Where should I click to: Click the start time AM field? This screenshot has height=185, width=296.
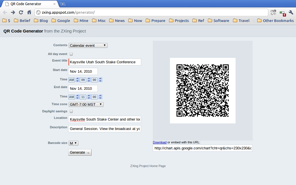[x=72, y=80]
